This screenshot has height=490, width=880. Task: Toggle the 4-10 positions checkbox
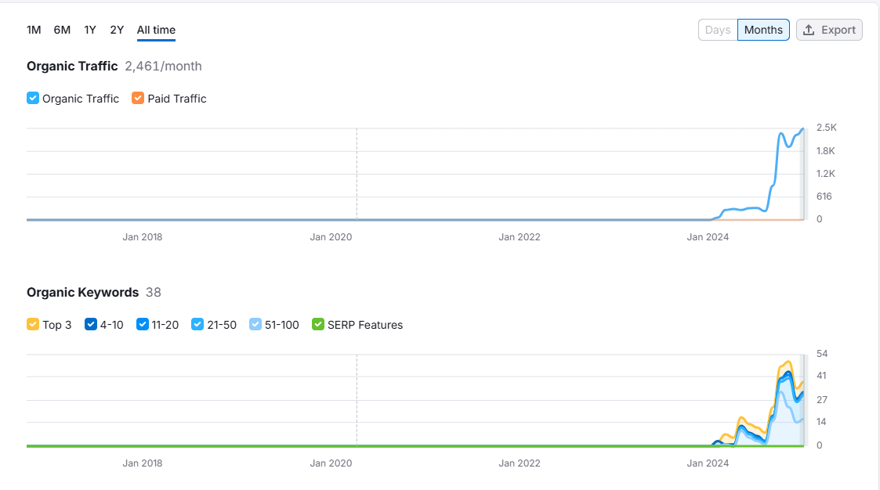[90, 325]
